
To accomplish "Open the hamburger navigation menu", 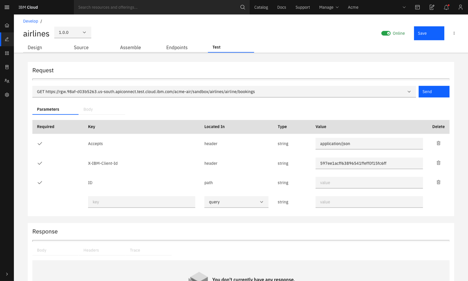I will pyautogui.click(x=7, y=7).
